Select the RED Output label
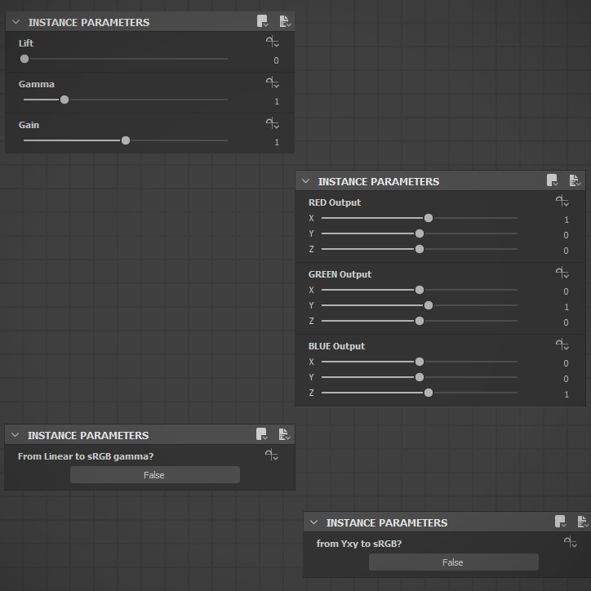The image size is (591, 591). coord(335,202)
